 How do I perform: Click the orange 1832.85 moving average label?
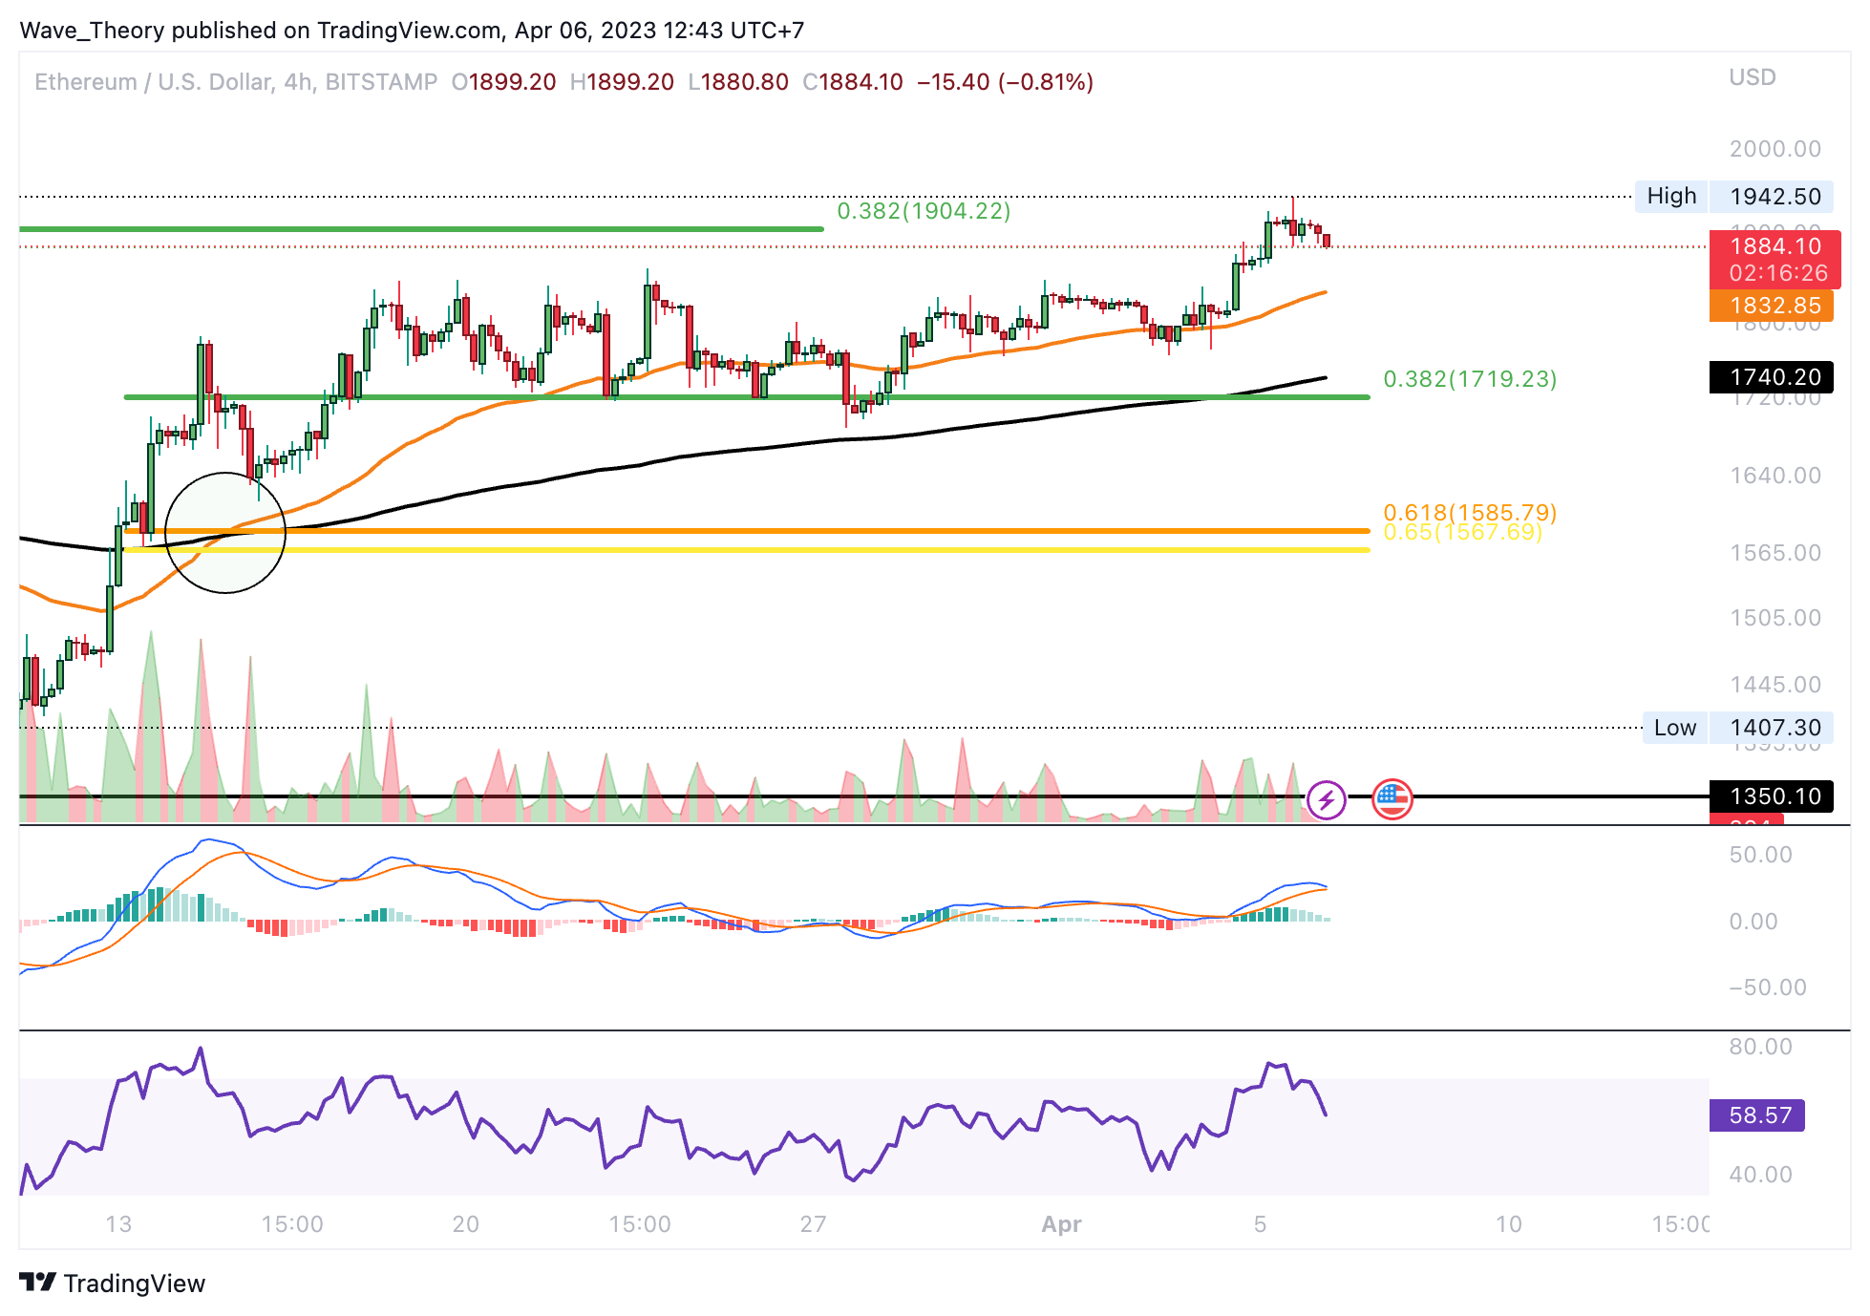point(1774,306)
